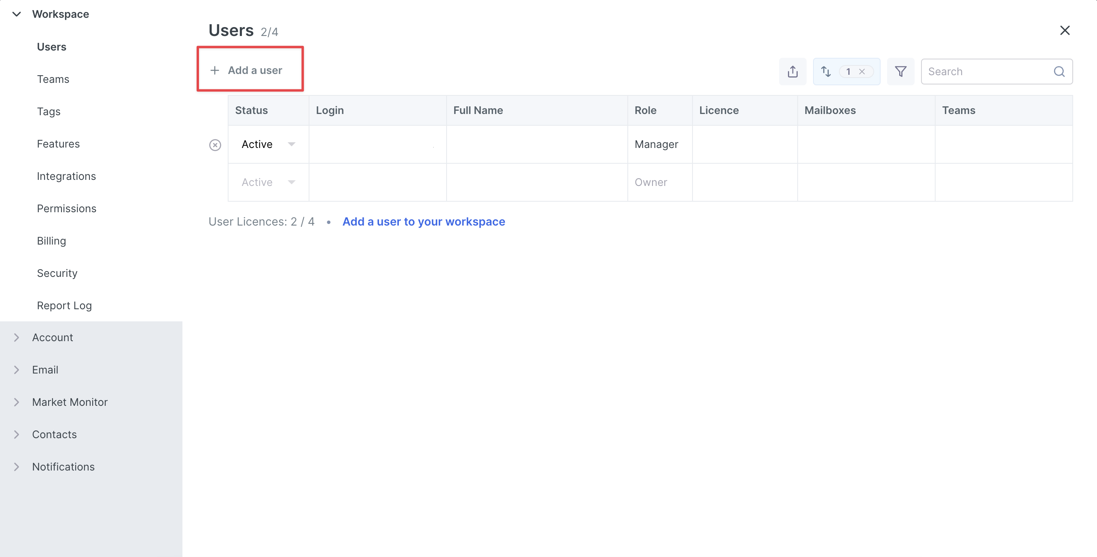Image resolution: width=1097 pixels, height=557 pixels.
Task: Remove the Manager user via circle-x icon
Action: pyautogui.click(x=215, y=145)
